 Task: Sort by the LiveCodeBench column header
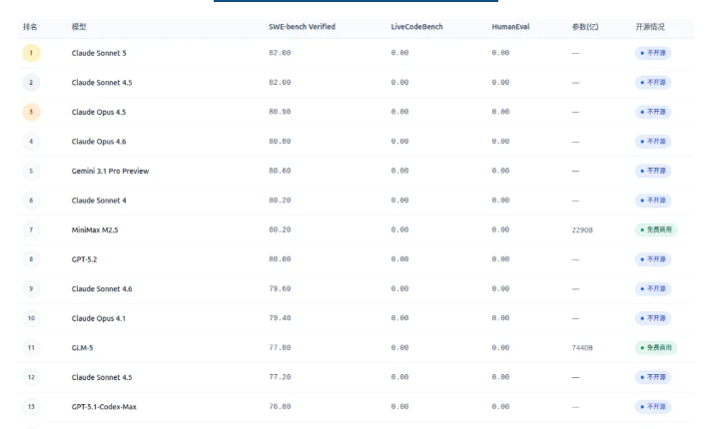tap(416, 26)
